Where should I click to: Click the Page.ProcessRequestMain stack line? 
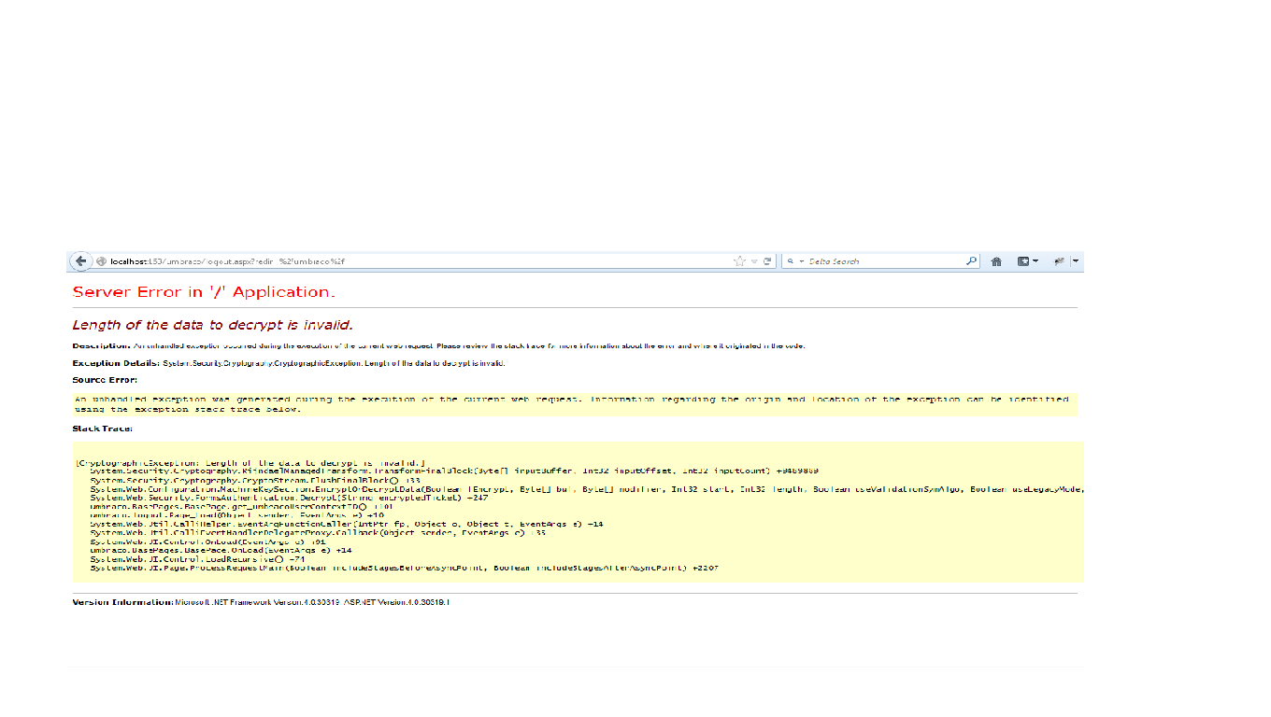pyautogui.click(x=405, y=568)
